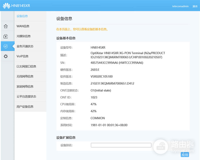Click the 应用 apply button
Screen dimensions: 200x160
[x=185, y=155]
